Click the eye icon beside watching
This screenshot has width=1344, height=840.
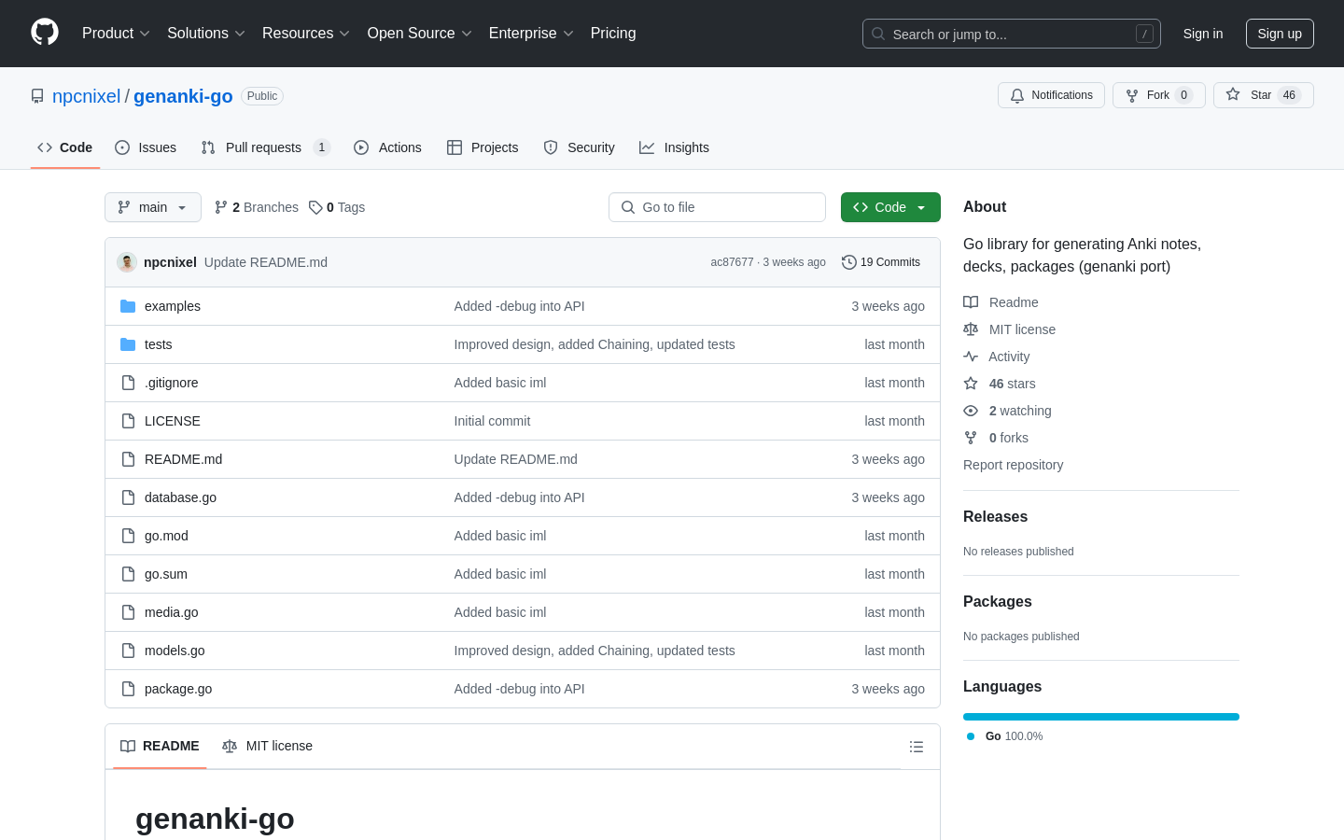[971, 411]
